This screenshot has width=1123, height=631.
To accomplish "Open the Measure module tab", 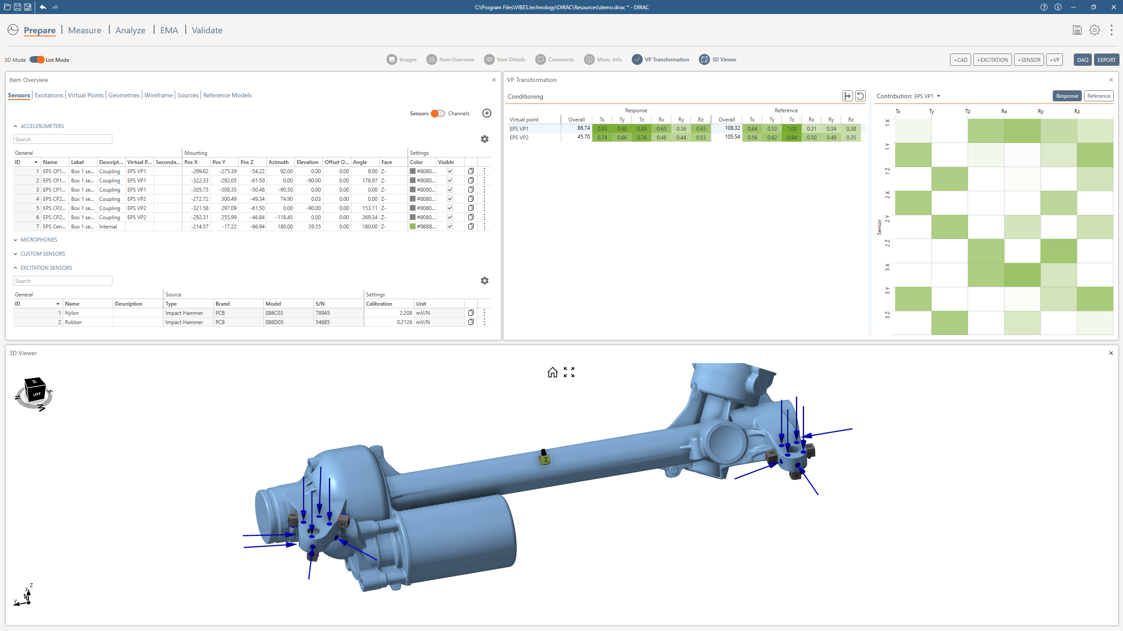I will [84, 30].
